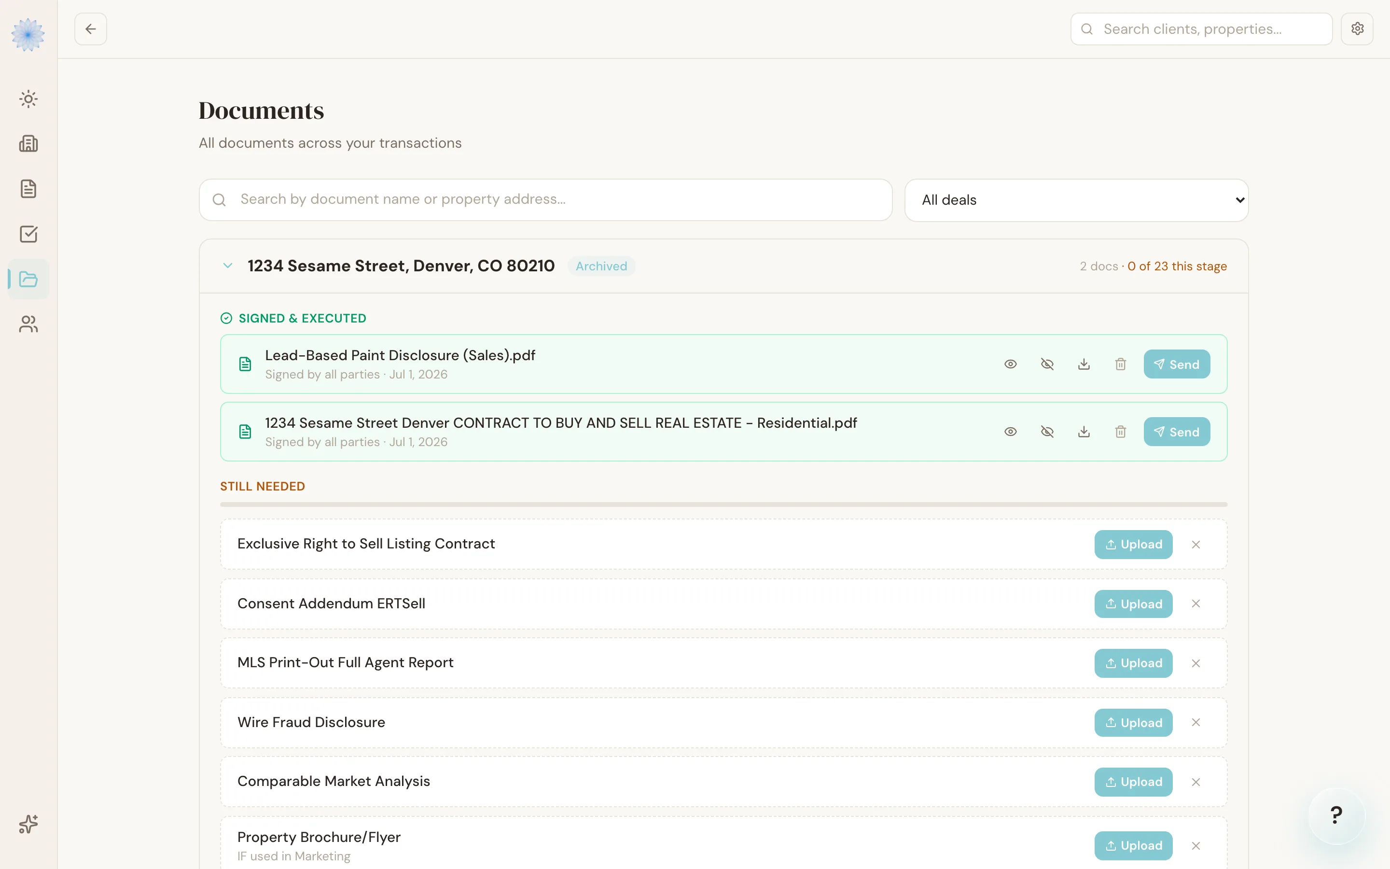Upload Property Brochure/Flyer document
The height and width of the screenshot is (869, 1390).
click(x=1133, y=846)
